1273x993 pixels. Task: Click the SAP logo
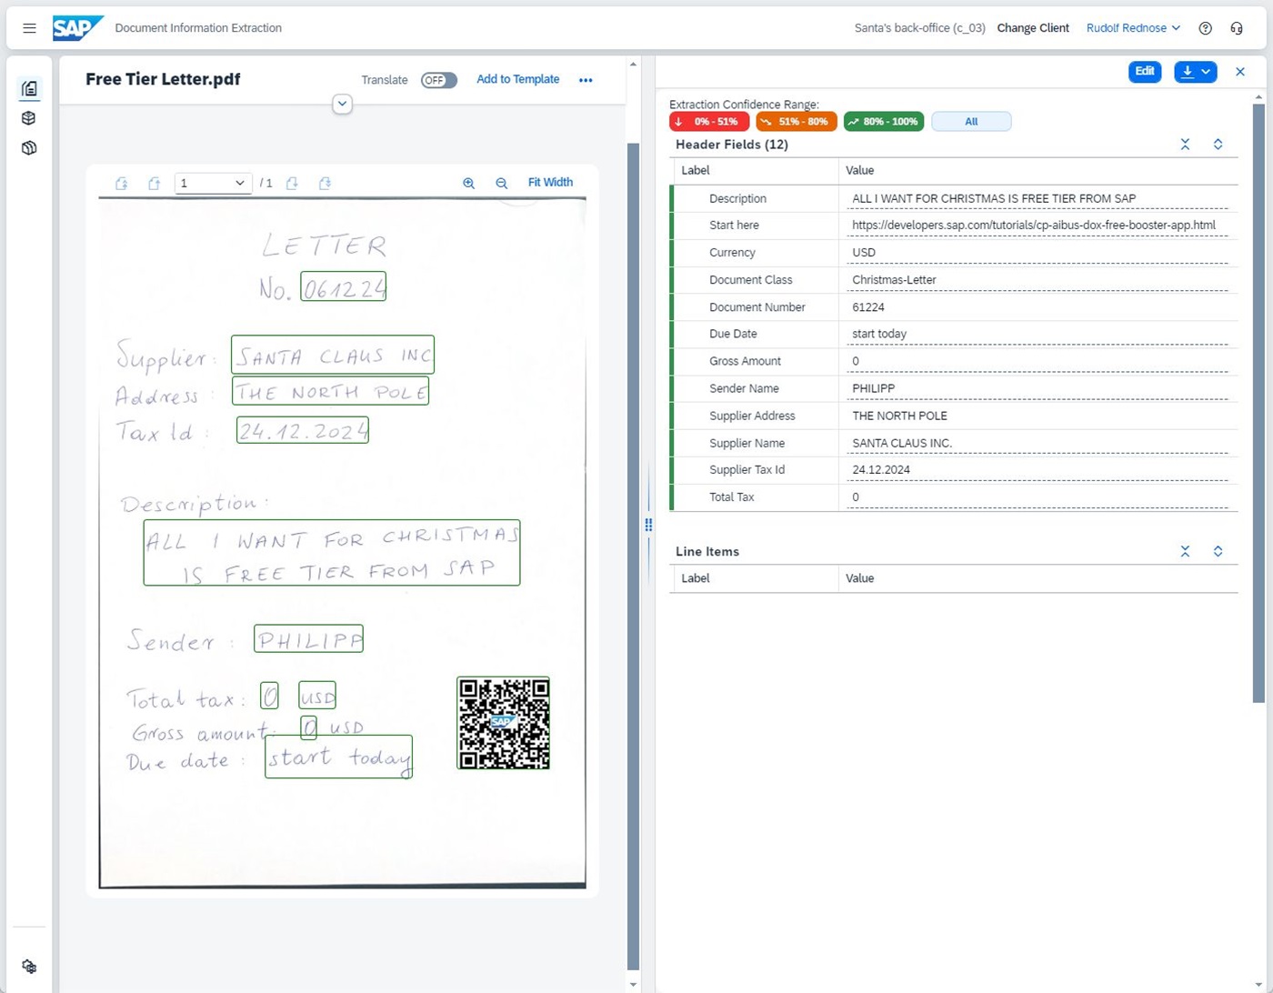pyautogui.click(x=77, y=28)
